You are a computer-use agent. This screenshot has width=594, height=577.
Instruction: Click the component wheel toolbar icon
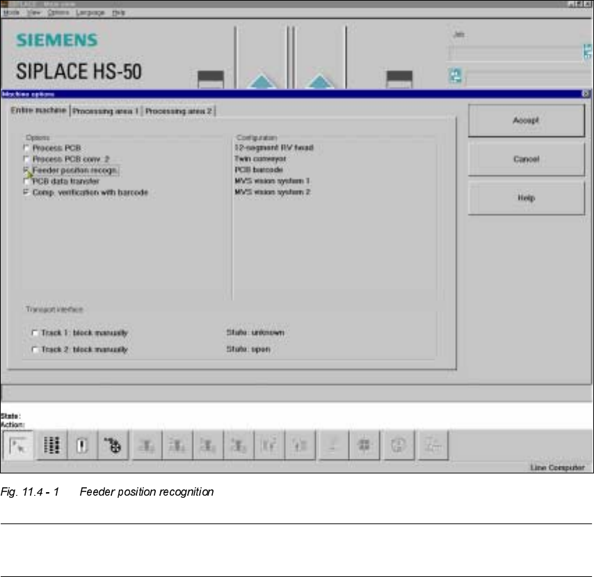(x=113, y=445)
